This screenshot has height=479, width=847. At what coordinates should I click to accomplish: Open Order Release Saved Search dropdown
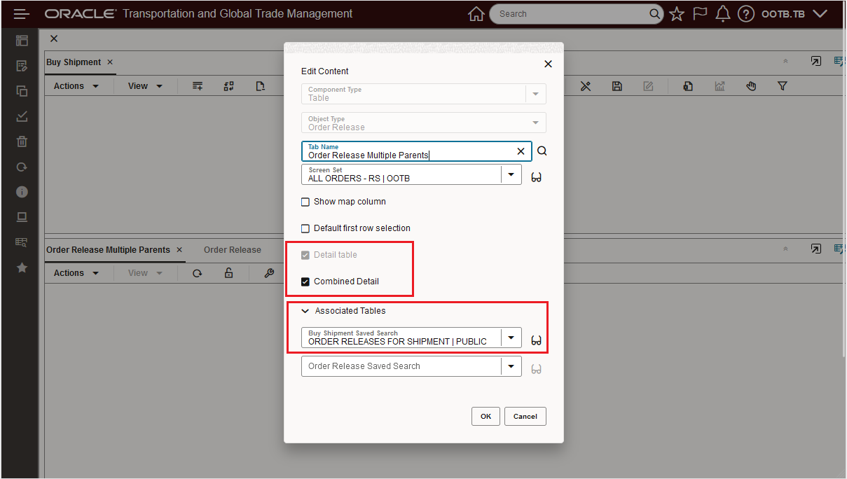(511, 366)
